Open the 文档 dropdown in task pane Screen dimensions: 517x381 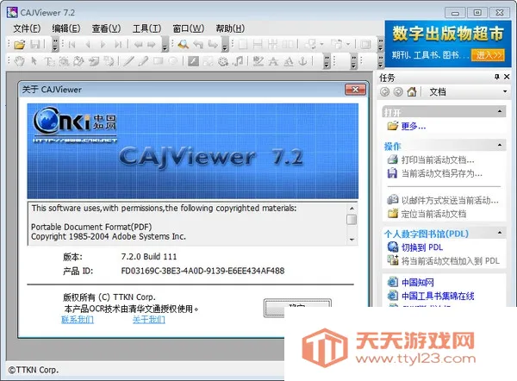tap(505, 91)
